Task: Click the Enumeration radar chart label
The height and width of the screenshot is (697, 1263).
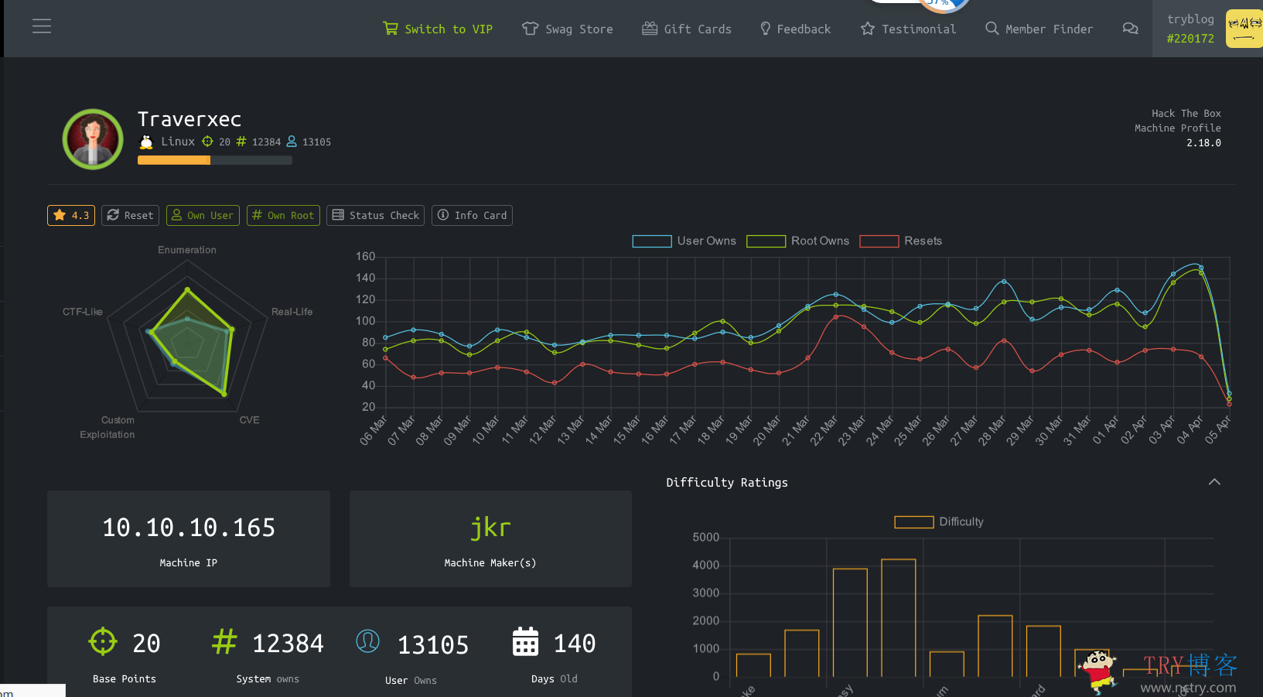Action: coord(187,250)
